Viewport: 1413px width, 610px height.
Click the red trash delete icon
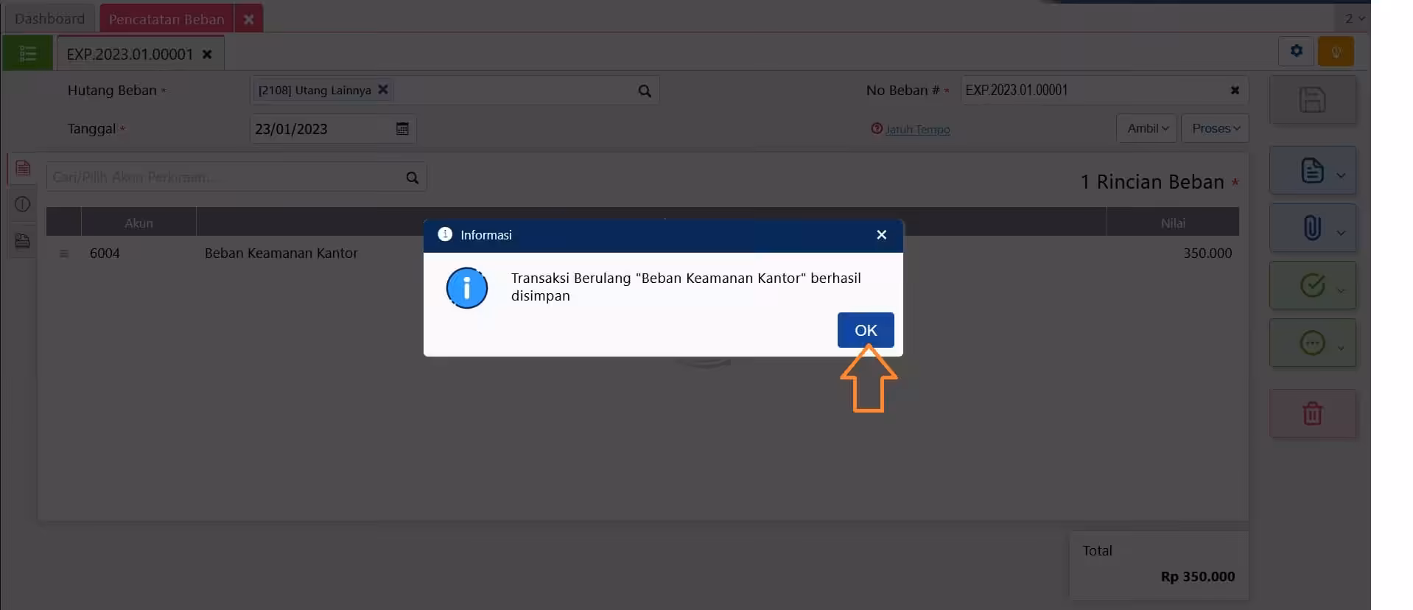coord(1312,413)
